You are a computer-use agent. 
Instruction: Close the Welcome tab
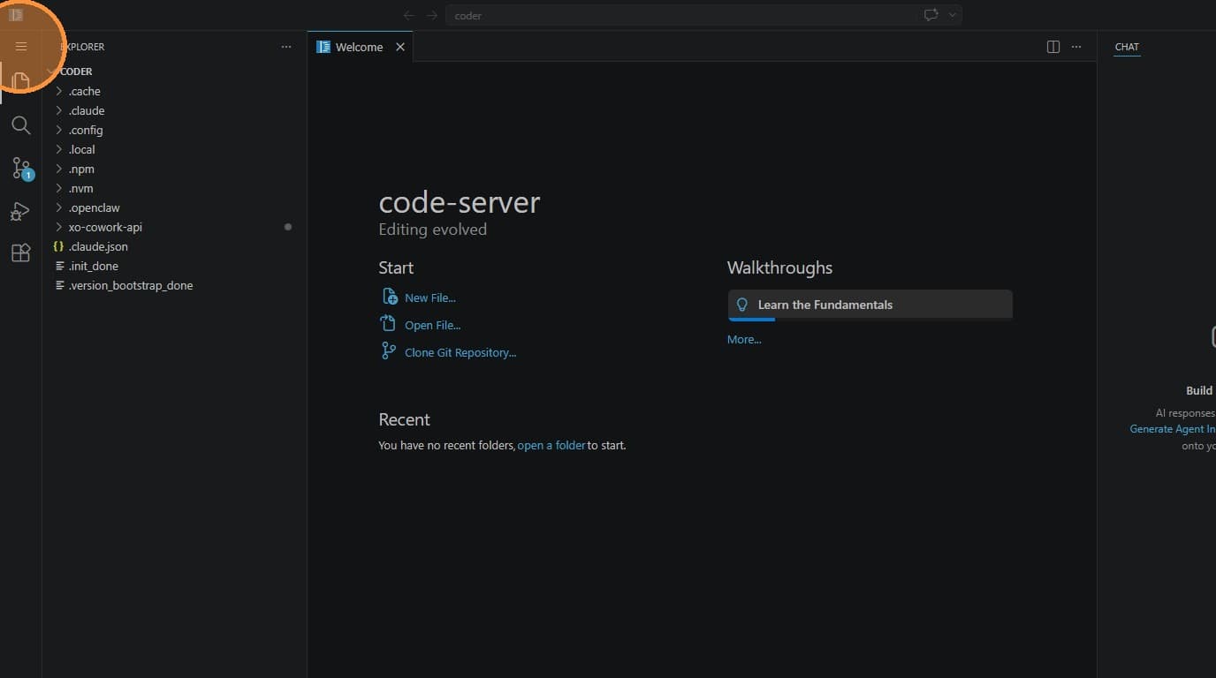400,47
